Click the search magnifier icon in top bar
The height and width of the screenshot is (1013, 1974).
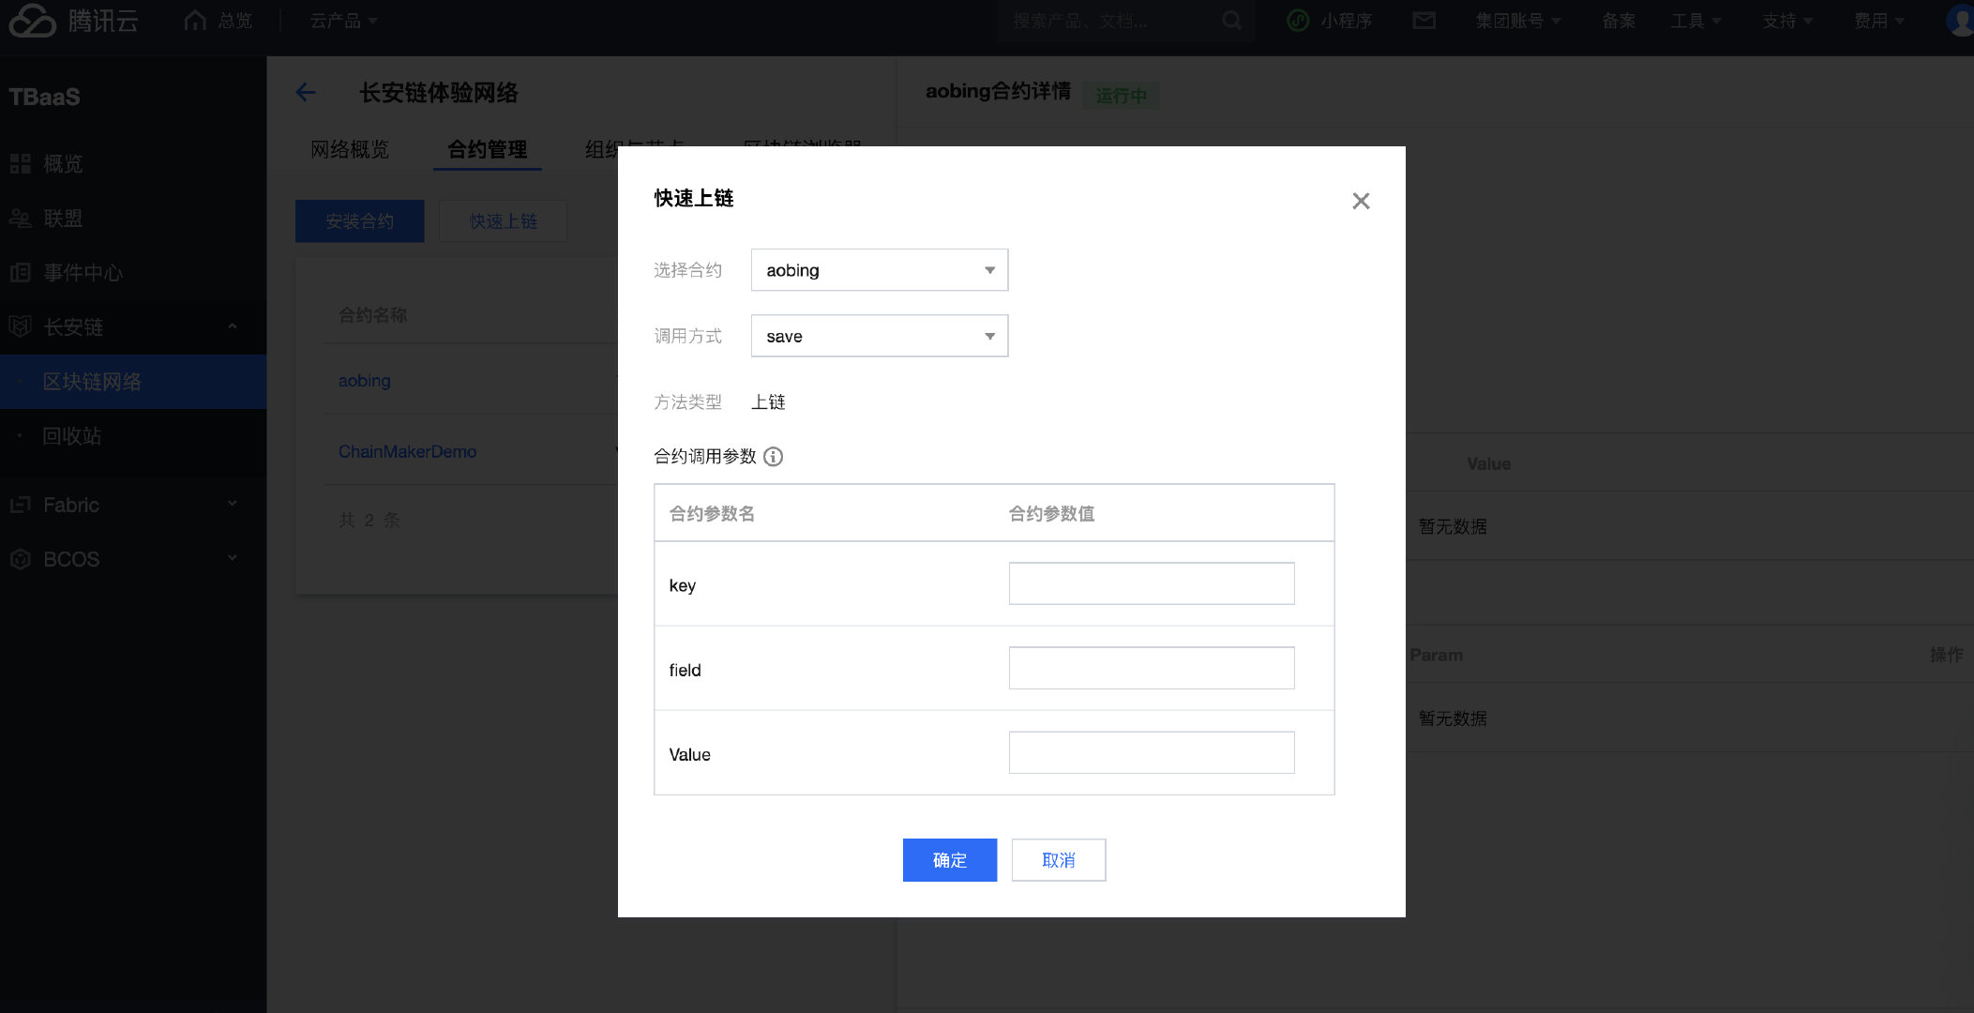click(1232, 21)
